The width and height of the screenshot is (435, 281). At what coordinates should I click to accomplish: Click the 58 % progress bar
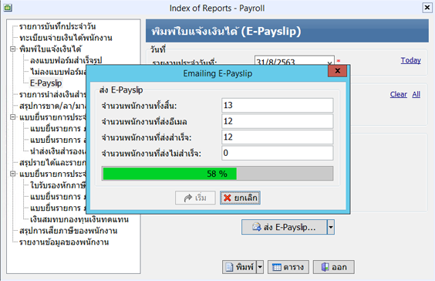click(217, 174)
